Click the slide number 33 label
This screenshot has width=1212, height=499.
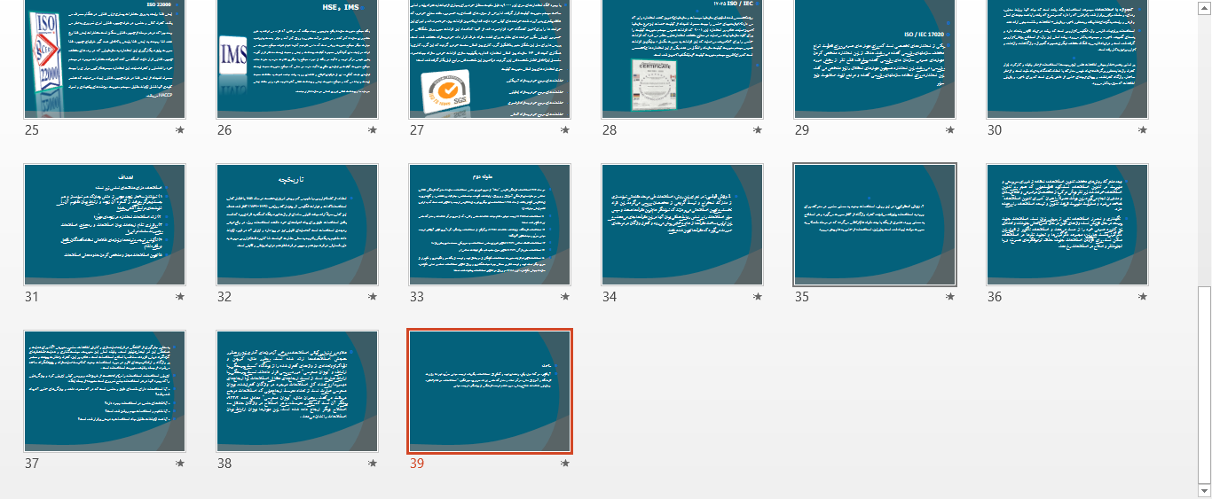[417, 297]
